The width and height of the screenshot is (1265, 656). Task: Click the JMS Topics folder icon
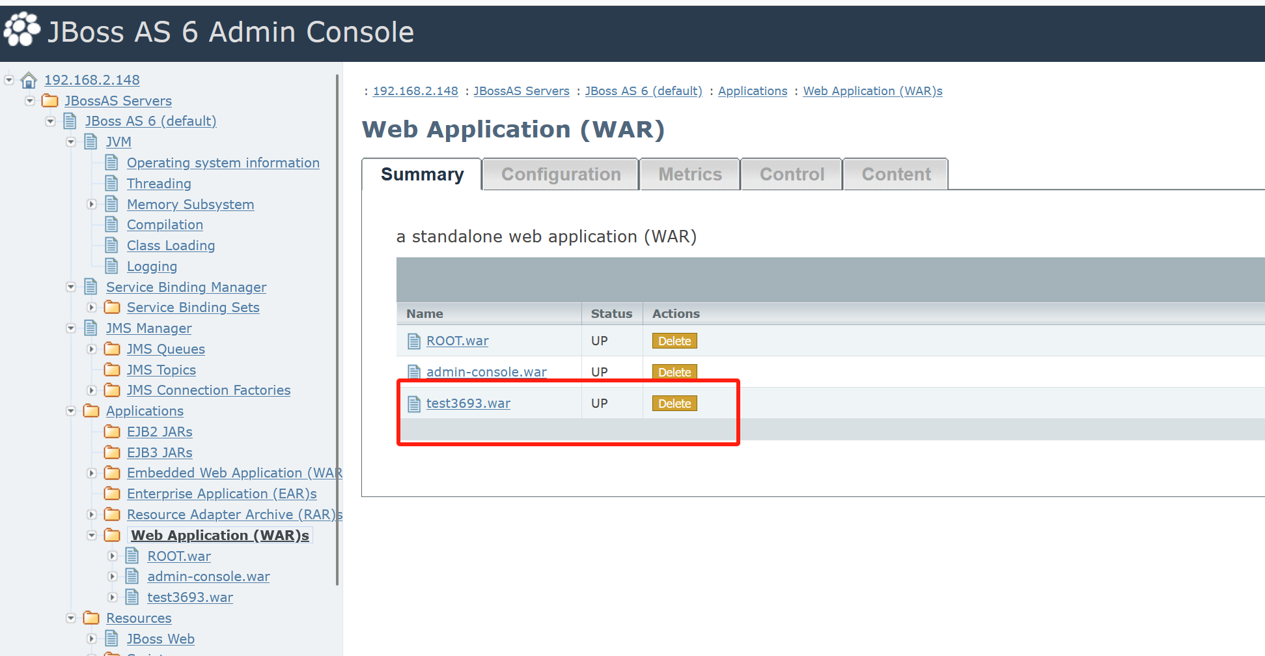113,369
